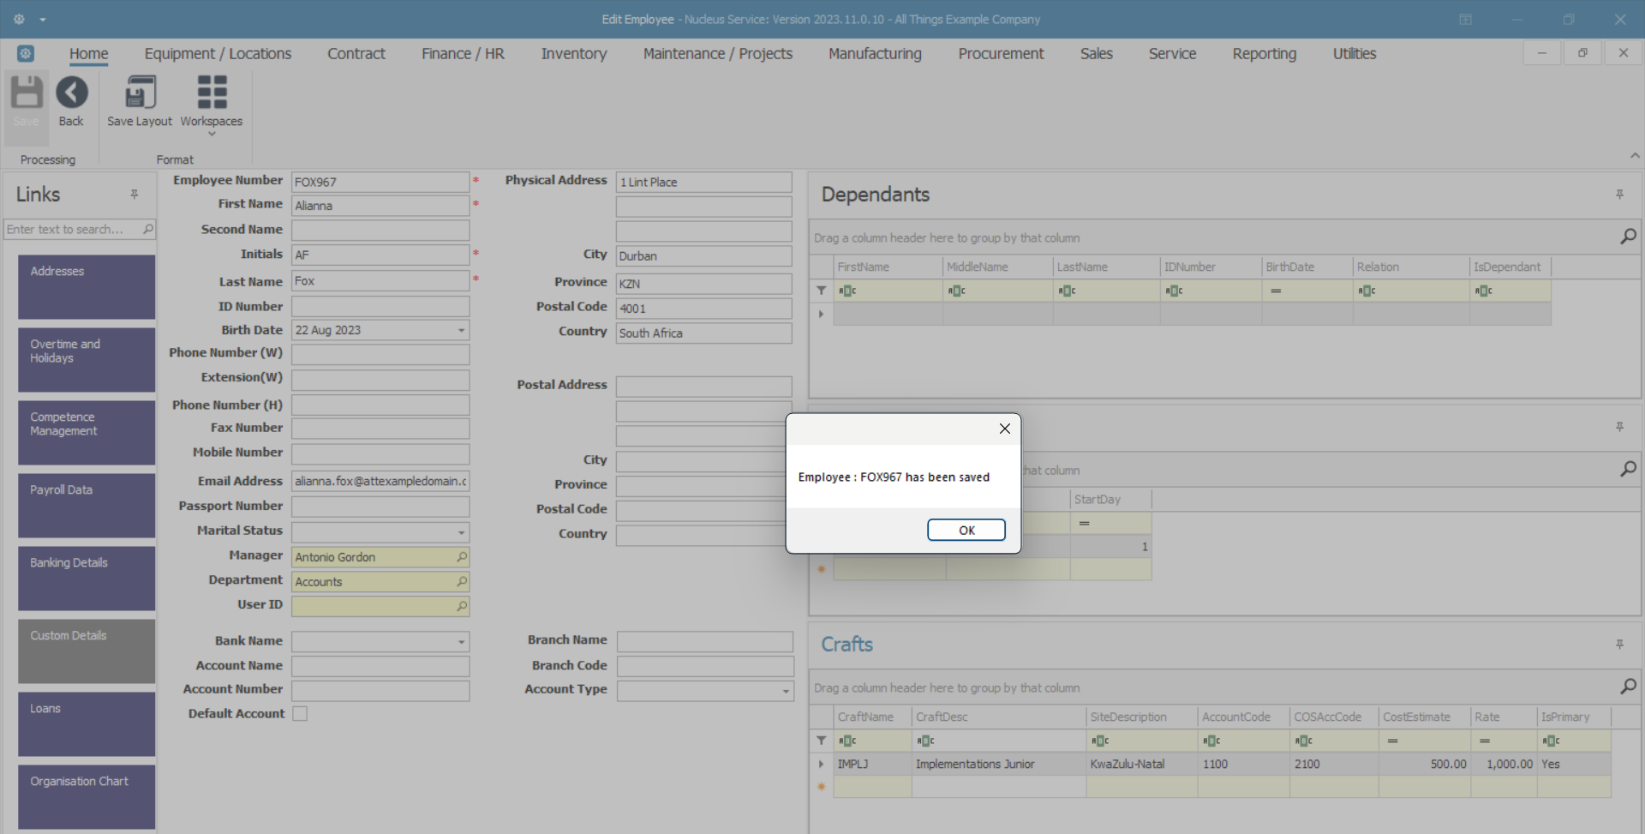Sort by the CraftName column header
Screen dimensions: 1645x834
point(872,717)
